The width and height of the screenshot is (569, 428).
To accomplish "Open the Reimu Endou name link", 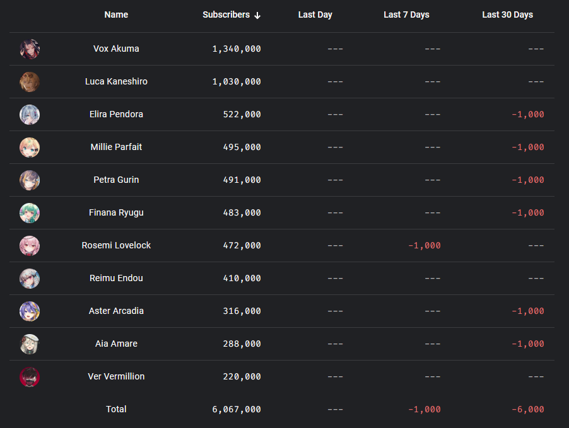I will point(116,278).
